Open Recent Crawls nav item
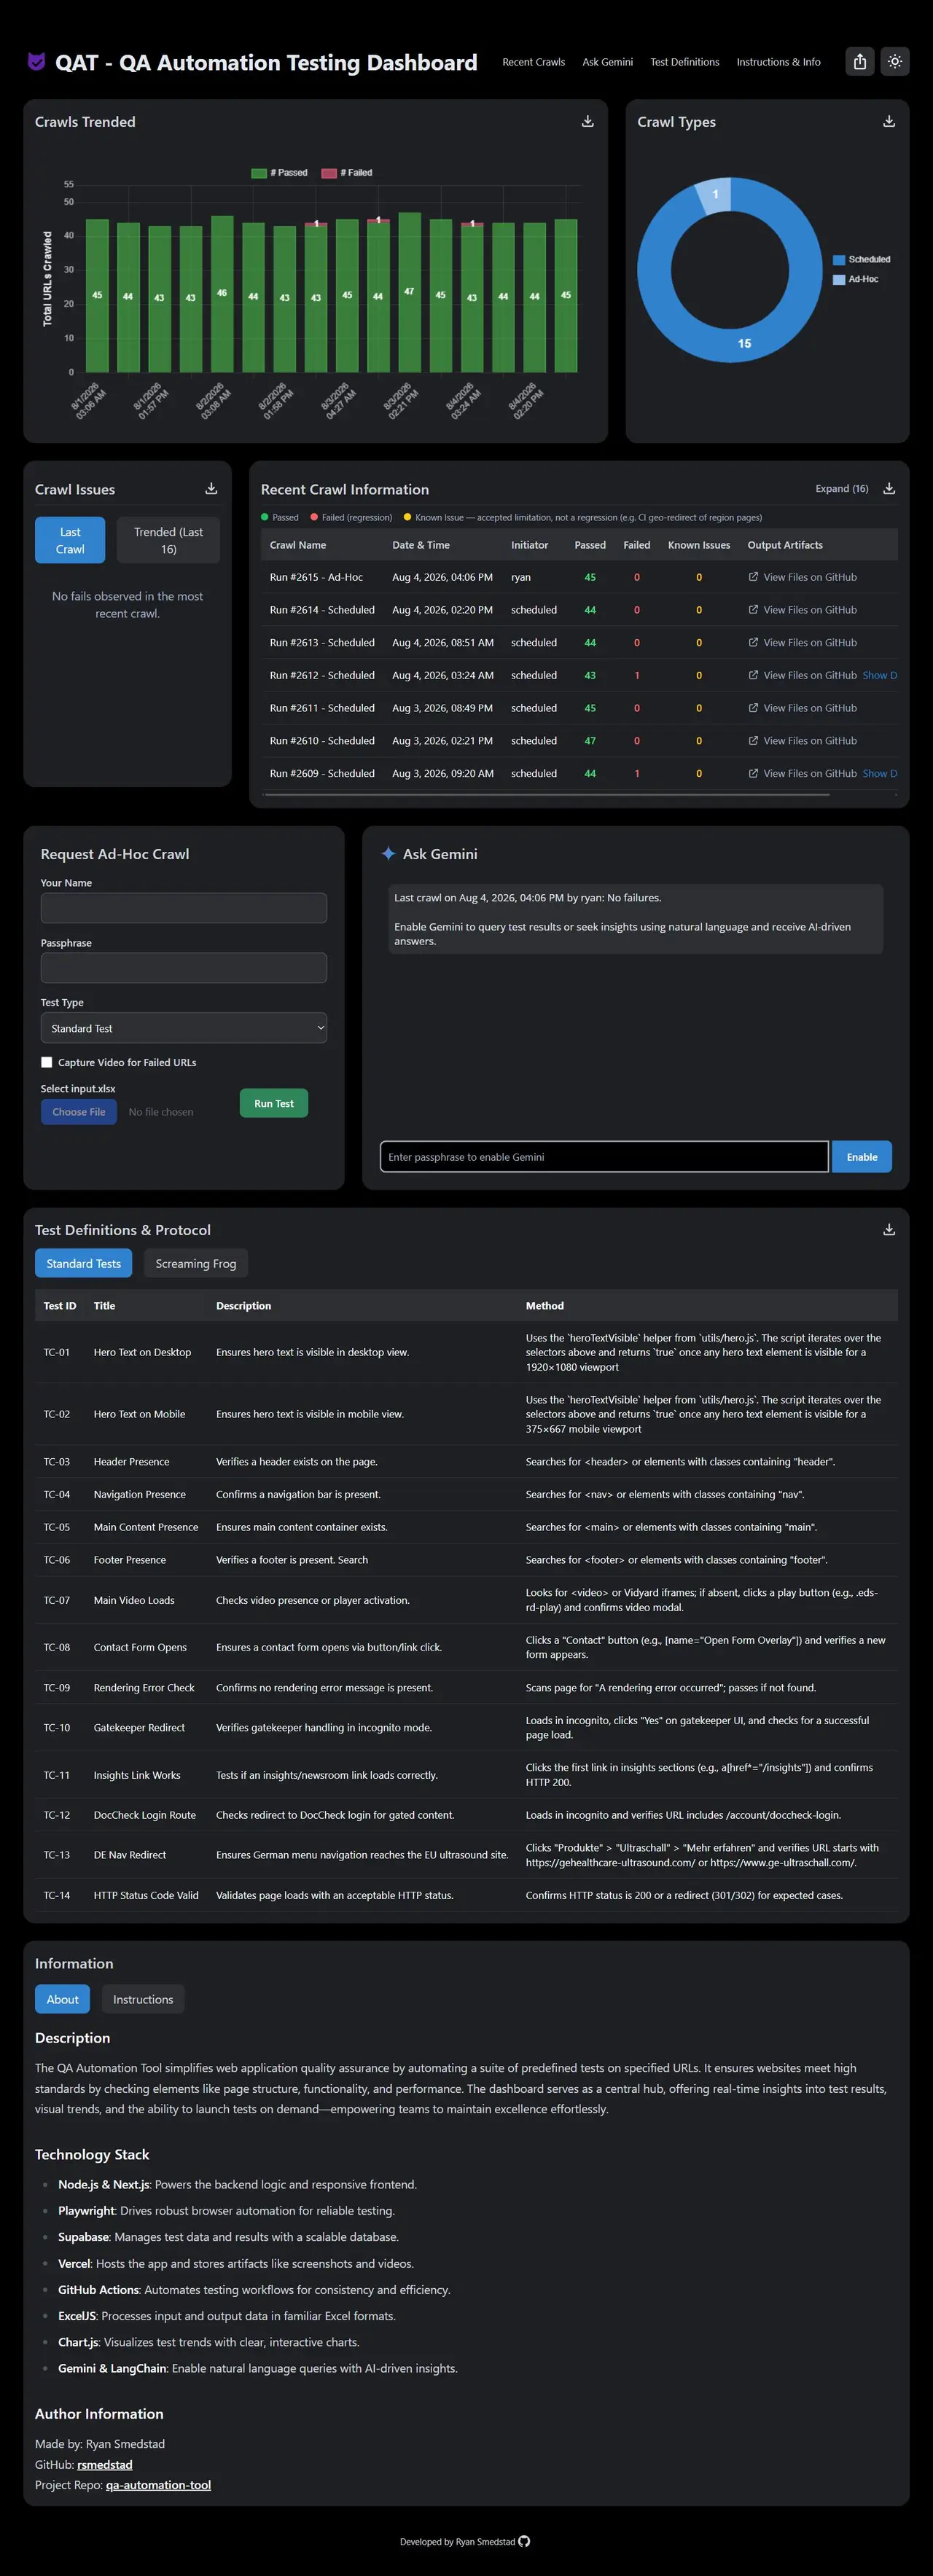 coord(534,62)
